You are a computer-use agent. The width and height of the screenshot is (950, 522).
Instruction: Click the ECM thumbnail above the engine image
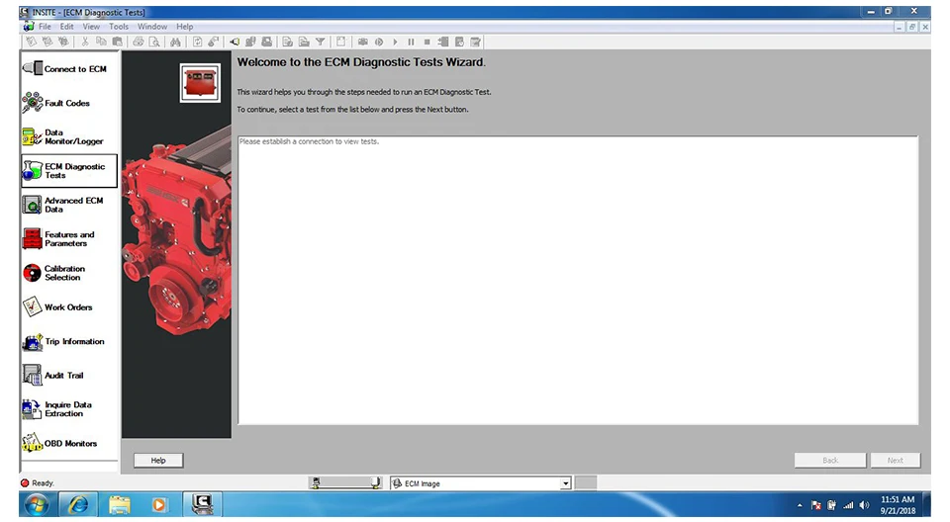(200, 82)
